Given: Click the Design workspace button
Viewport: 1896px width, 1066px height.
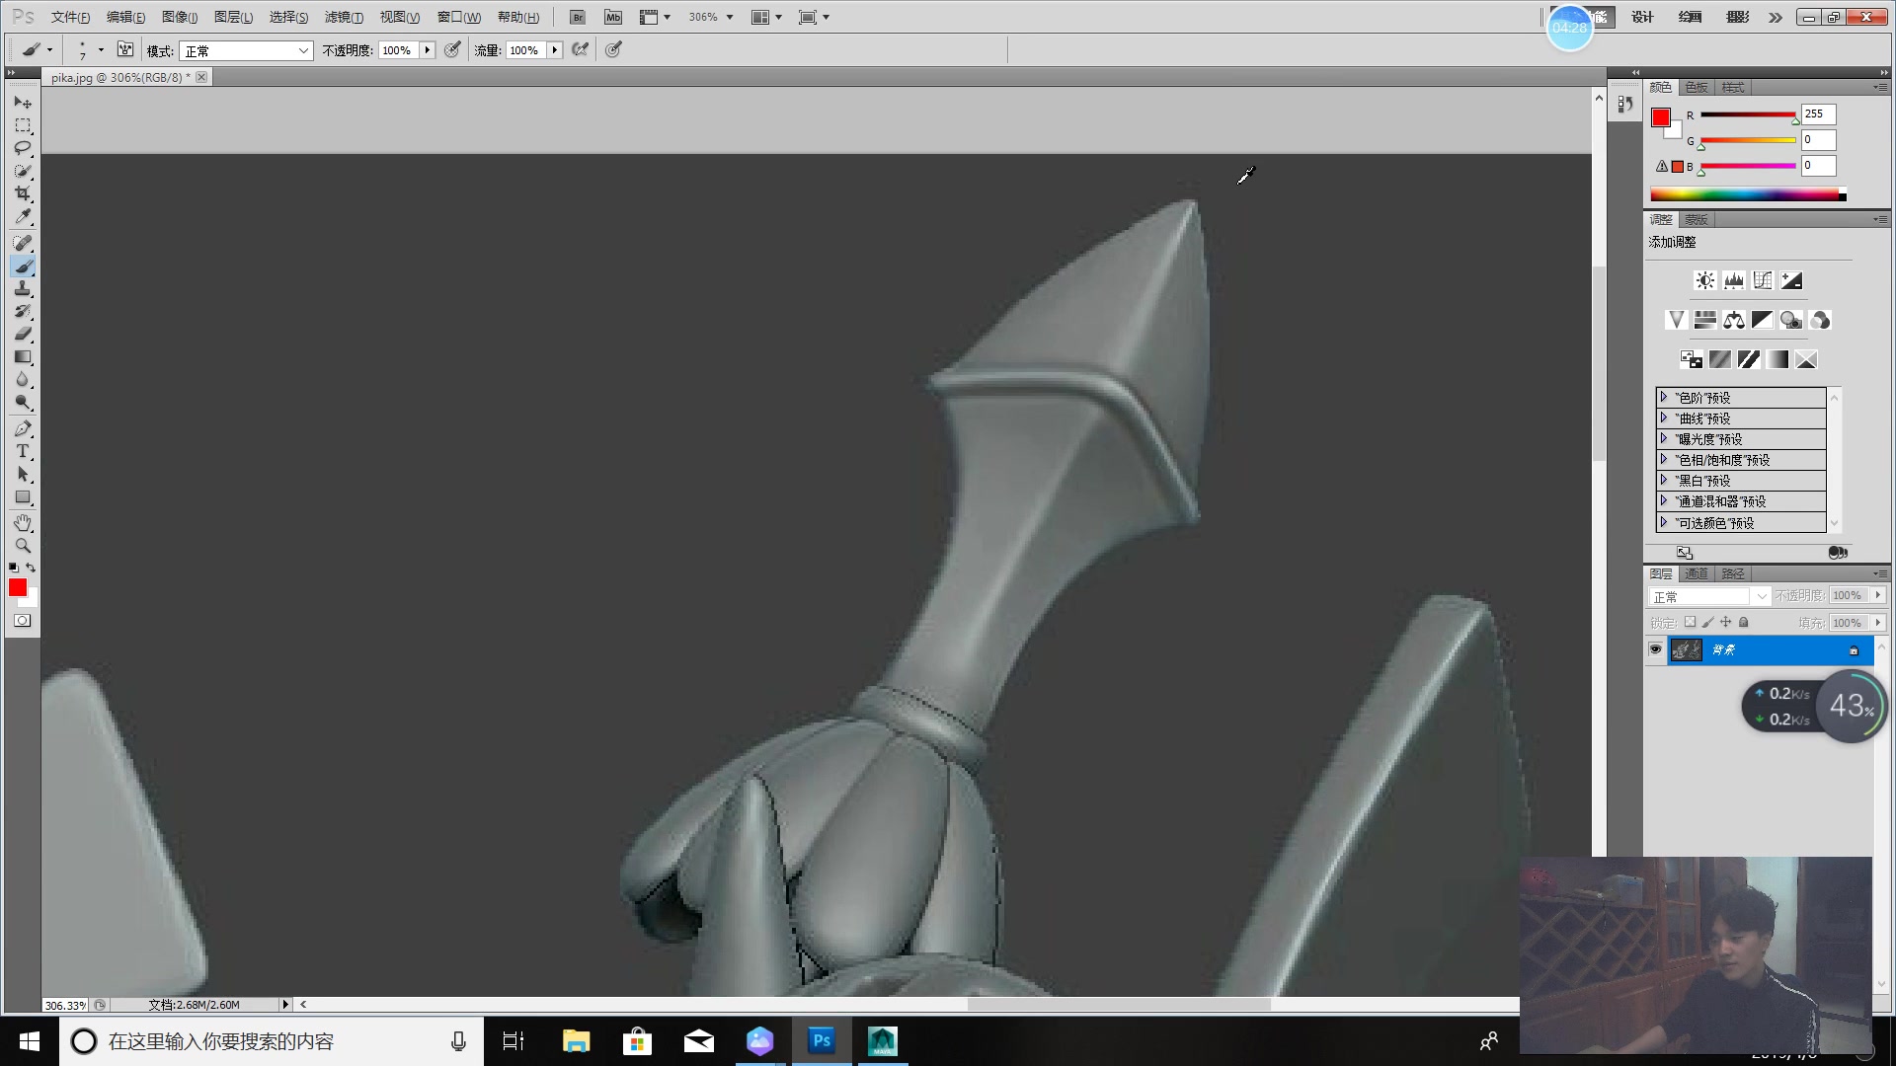Looking at the screenshot, I should pos(1642,17).
